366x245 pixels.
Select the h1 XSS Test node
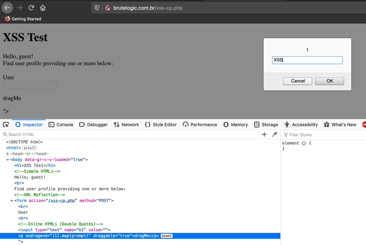click(35, 165)
